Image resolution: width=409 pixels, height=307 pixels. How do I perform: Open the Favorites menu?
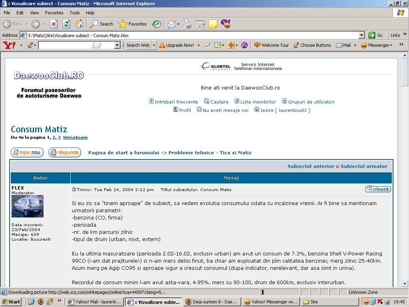pyautogui.click(x=54, y=13)
